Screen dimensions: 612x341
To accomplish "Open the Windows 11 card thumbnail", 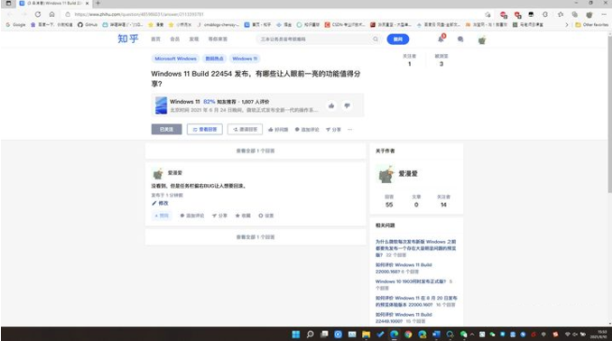I will click(x=161, y=106).
